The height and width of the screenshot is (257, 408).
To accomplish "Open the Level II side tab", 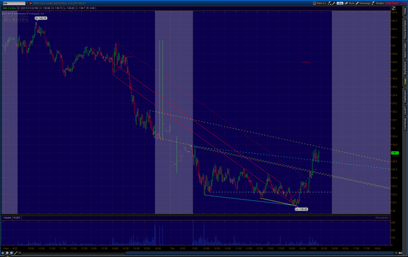I will pos(405,110).
